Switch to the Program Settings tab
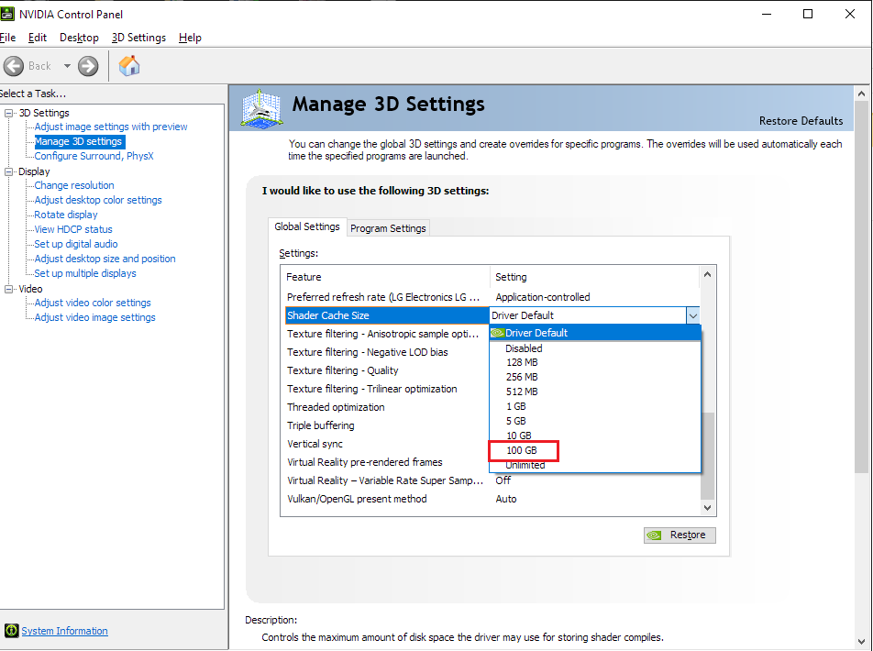The image size is (873, 651). point(388,227)
